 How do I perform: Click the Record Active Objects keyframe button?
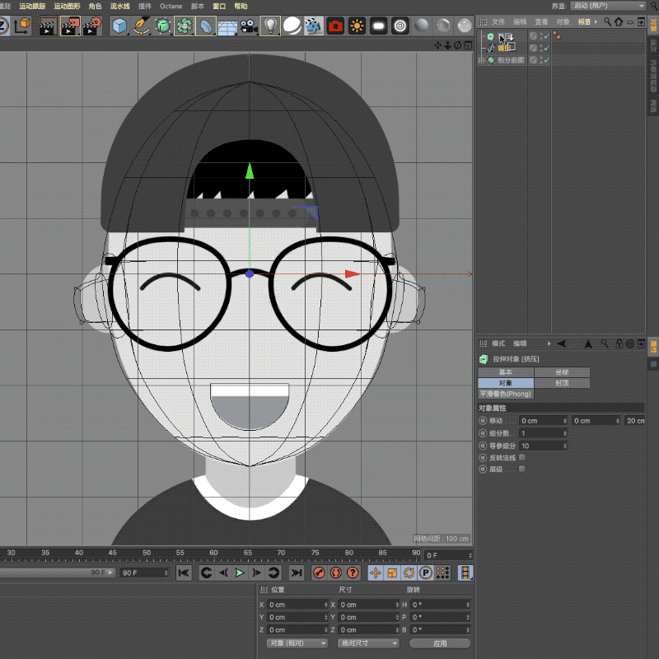pyautogui.click(x=318, y=573)
